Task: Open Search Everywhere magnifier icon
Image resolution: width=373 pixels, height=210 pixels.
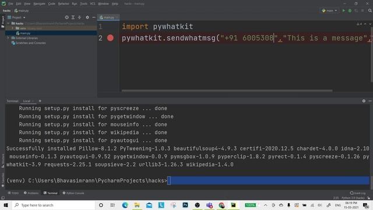Action: [x=370, y=10]
